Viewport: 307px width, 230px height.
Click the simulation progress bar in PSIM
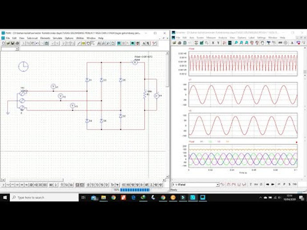[x=135, y=190]
